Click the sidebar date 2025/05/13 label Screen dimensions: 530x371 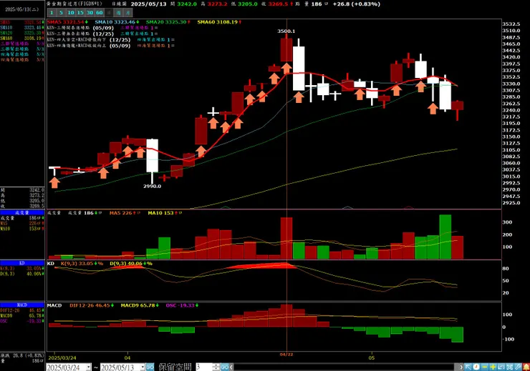tap(22, 9)
